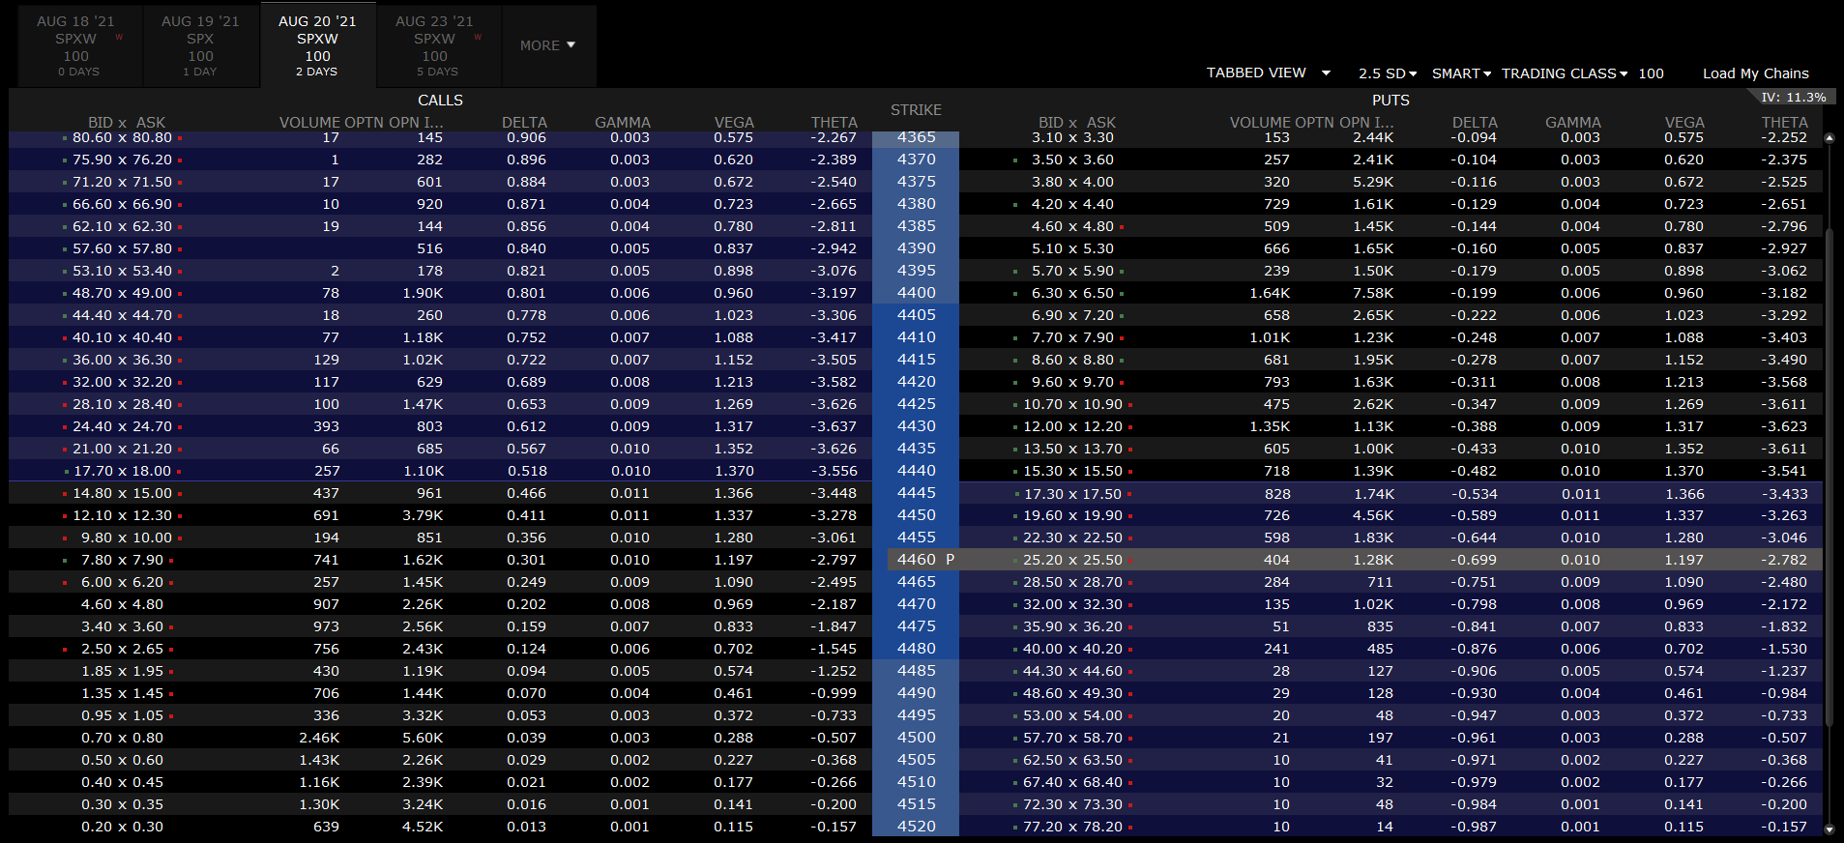
Task: Click the red W icon on the AUG 23 tab
Action: tap(478, 38)
